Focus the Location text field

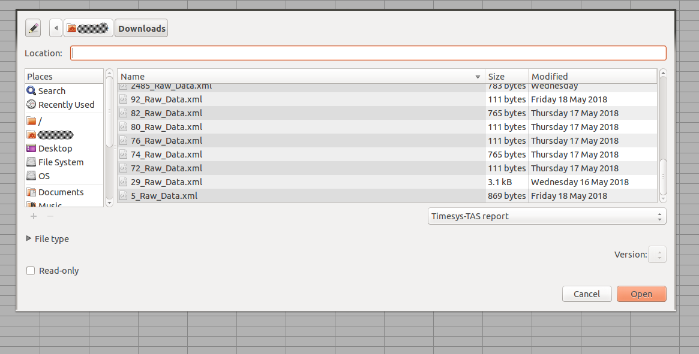[368, 53]
